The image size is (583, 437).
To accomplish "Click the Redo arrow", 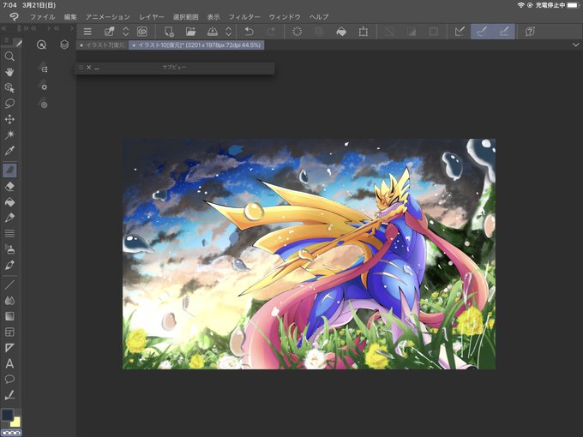I will (271, 32).
